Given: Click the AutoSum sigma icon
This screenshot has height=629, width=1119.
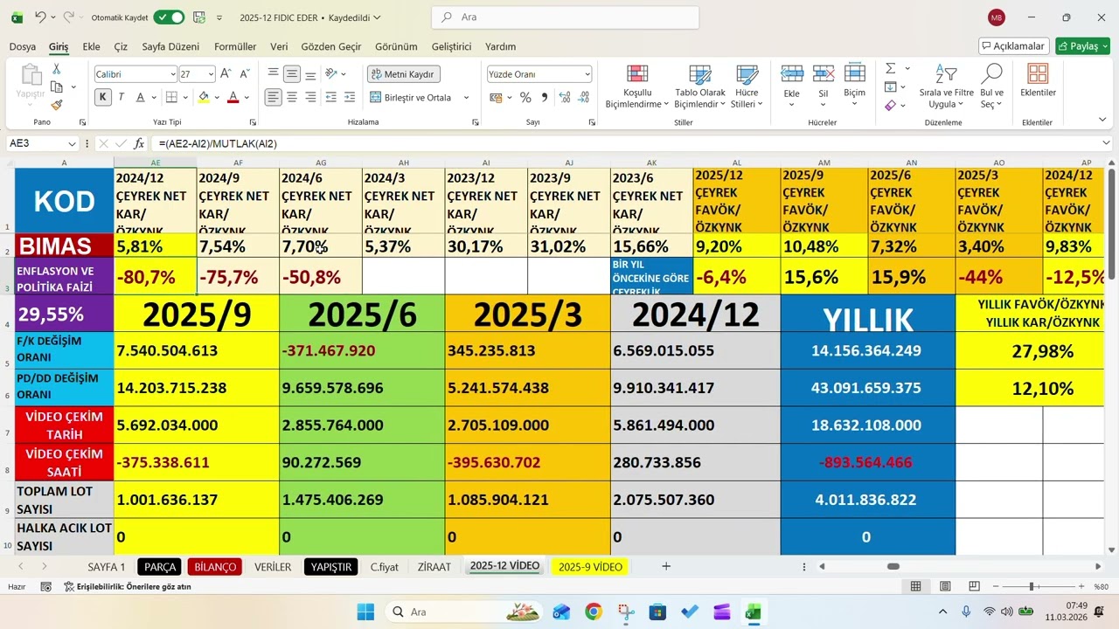Looking at the screenshot, I should click(890, 68).
